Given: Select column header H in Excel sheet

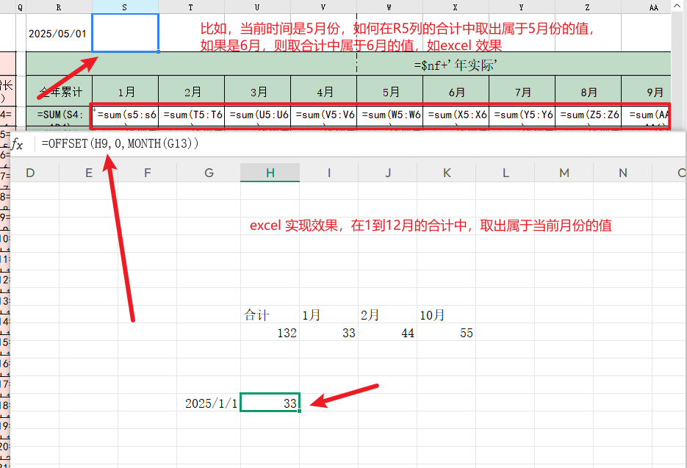Looking at the screenshot, I should 270,173.
